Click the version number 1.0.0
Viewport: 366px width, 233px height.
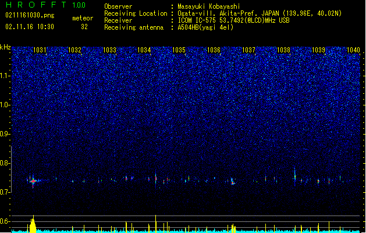tap(79, 5)
